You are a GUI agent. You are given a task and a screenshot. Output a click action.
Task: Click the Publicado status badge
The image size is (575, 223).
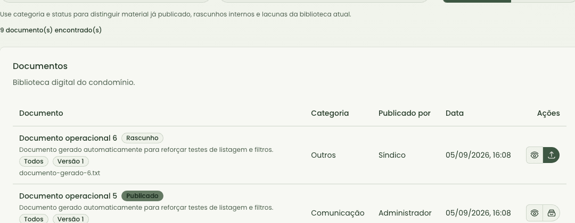click(142, 195)
